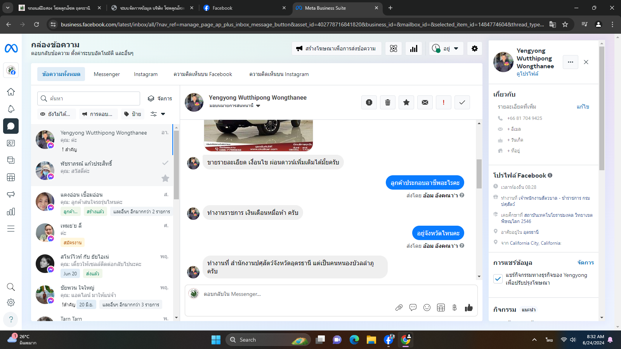This screenshot has width=621, height=349.
Task: Open the Meta logo menu
Action: coord(11,48)
